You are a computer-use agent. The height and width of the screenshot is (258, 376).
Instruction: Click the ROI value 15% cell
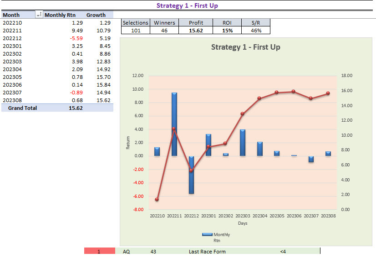[228, 31]
